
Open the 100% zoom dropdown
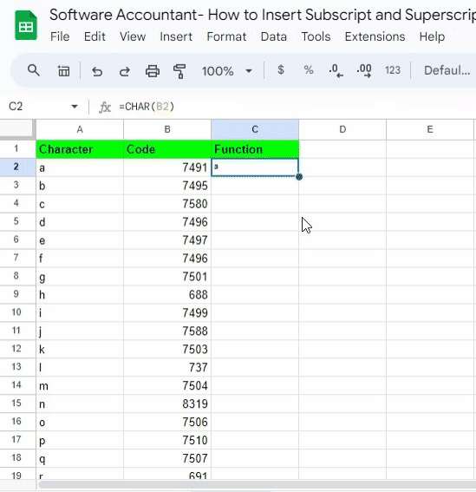(x=227, y=71)
